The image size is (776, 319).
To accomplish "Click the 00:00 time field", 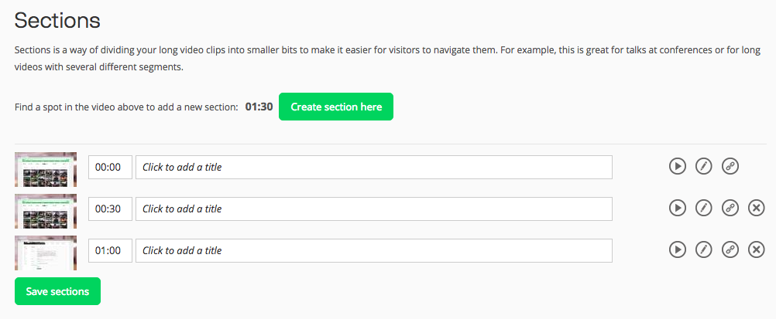I will [x=110, y=168].
